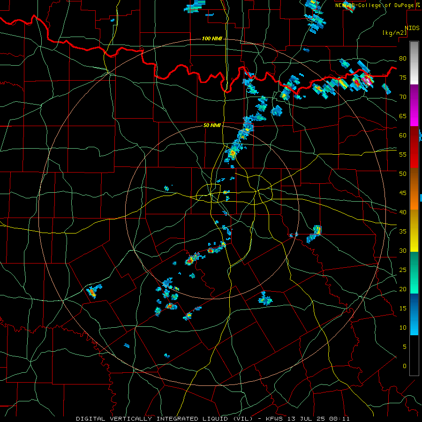Click the NIDS label above the color scale
422x422 pixels.
tap(412, 28)
